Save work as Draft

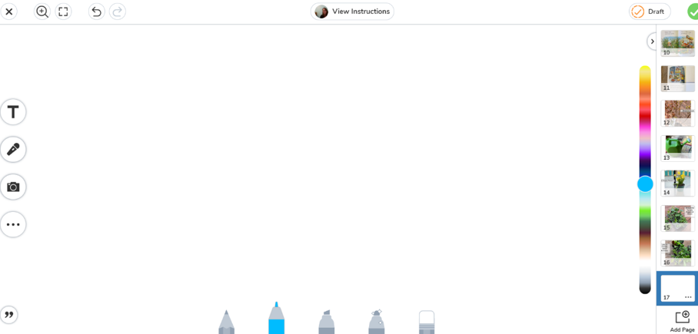(x=650, y=12)
